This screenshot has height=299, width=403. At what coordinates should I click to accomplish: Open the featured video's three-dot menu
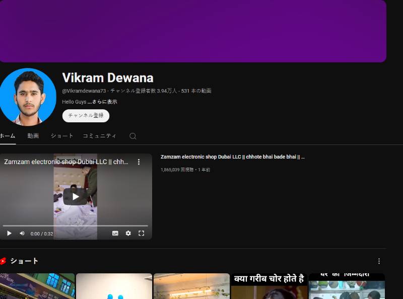coord(139,162)
